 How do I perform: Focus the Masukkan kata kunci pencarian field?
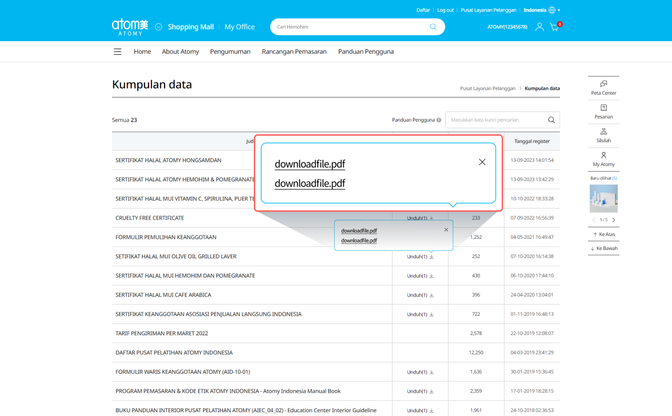pos(495,120)
